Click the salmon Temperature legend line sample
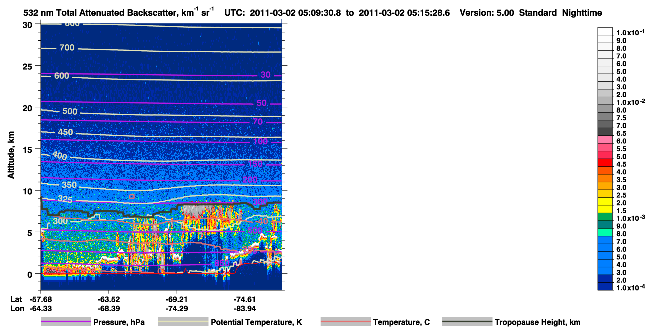The width and height of the screenshot is (650, 333). click(346, 322)
